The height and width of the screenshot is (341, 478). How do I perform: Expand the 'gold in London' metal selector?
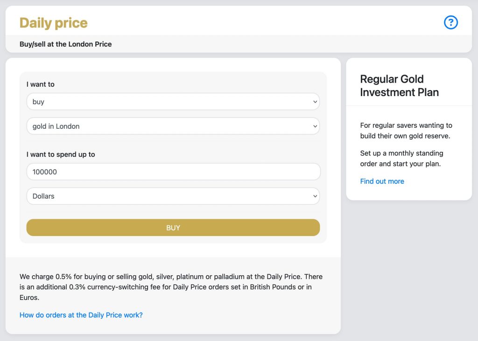coord(173,126)
